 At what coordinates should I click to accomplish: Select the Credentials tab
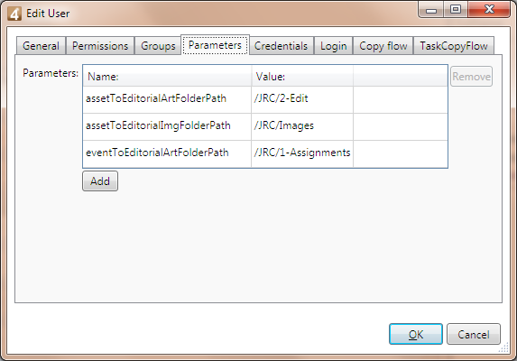click(281, 46)
